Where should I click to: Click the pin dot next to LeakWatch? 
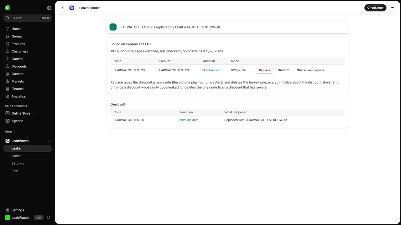48,141
